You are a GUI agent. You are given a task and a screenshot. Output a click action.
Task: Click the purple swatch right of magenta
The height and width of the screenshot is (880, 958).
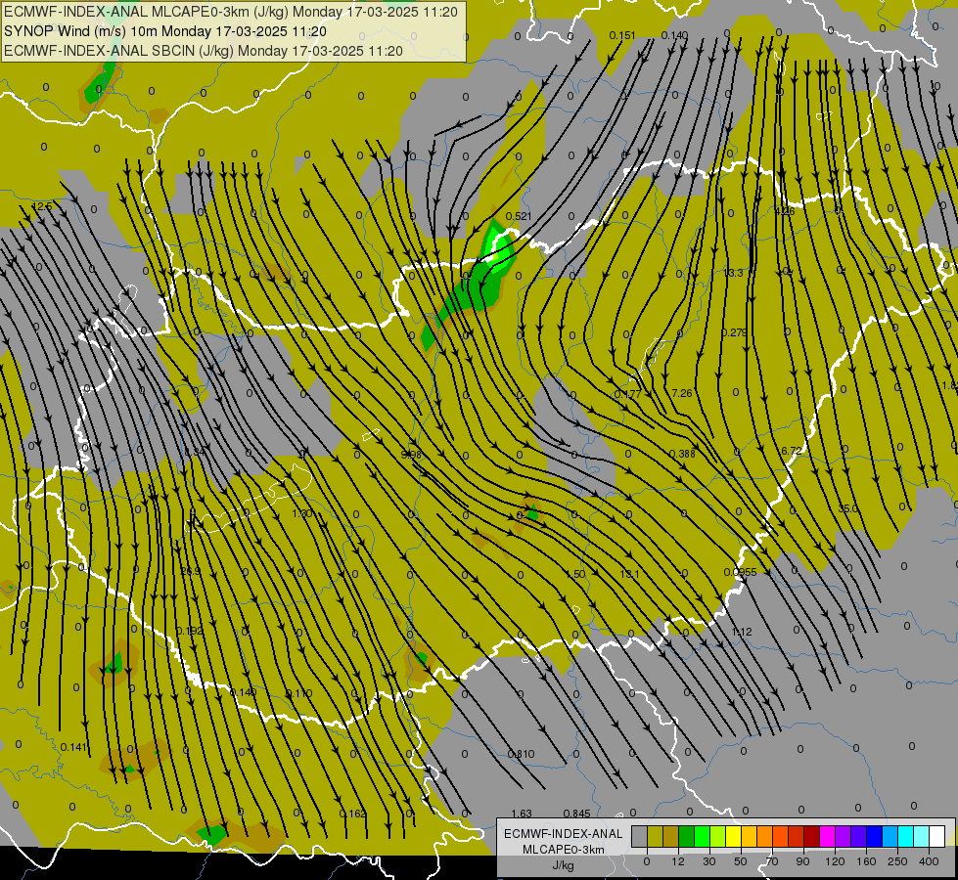coord(844,836)
